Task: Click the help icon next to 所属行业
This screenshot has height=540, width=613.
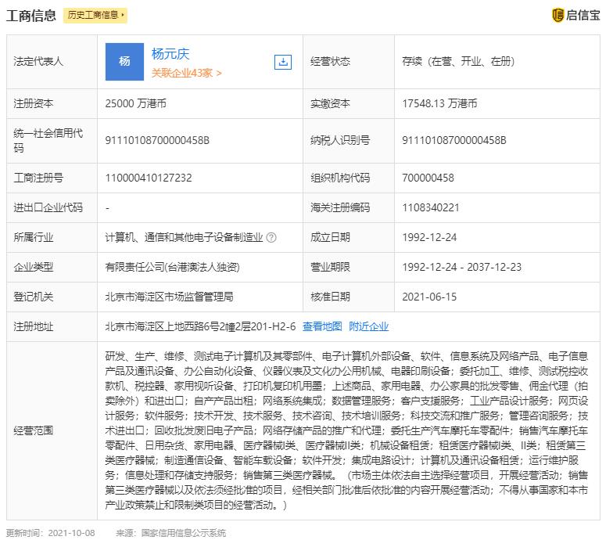Action: (271, 237)
